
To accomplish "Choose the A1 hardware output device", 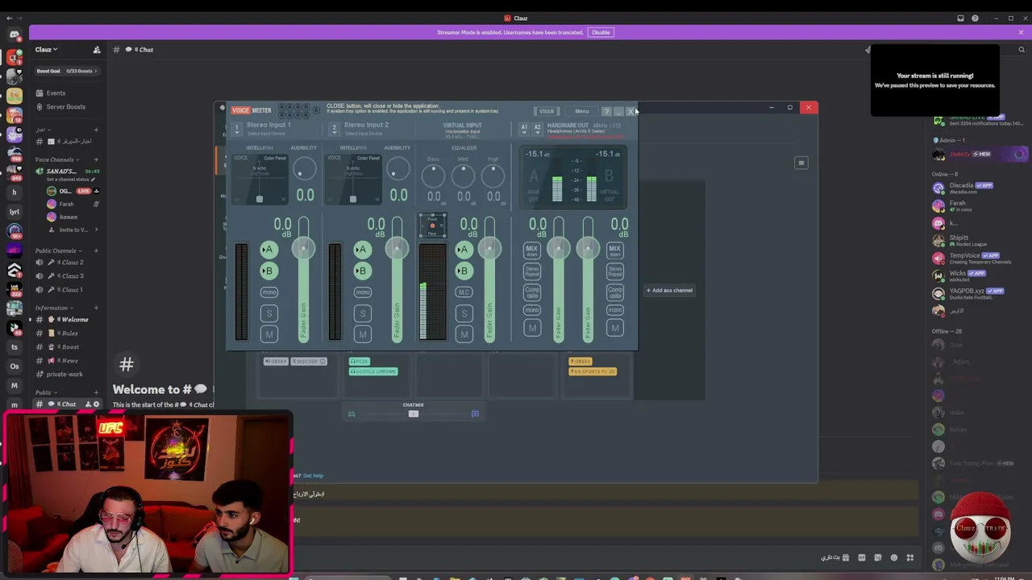I will point(524,128).
